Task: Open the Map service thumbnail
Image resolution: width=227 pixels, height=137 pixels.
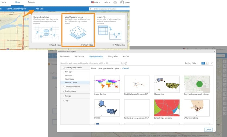Action: click(x=167, y=84)
